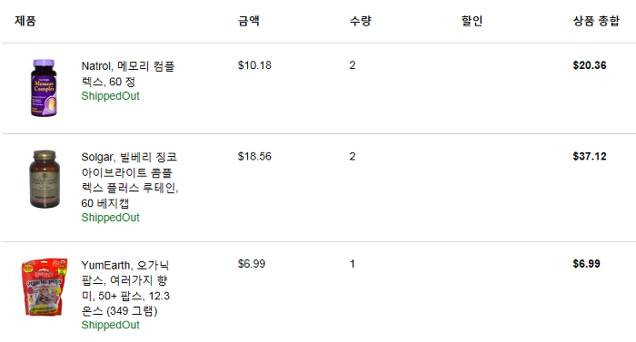Click the Solgar 빌베리 징코 product name
This screenshot has height=342, width=636.
(x=130, y=180)
